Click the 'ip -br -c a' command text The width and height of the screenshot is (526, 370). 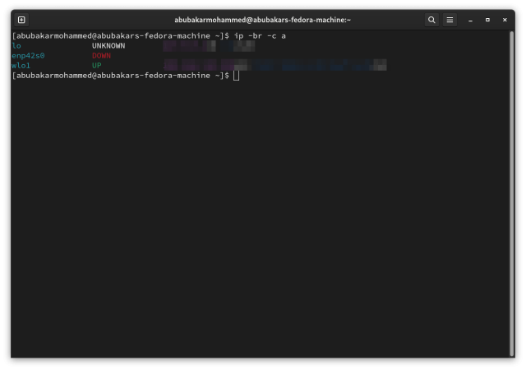tap(261, 36)
